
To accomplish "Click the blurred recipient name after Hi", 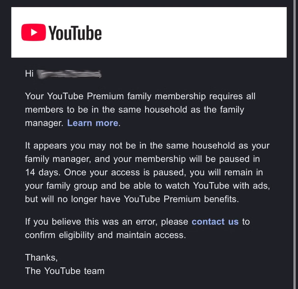I will (x=69, y=74).
